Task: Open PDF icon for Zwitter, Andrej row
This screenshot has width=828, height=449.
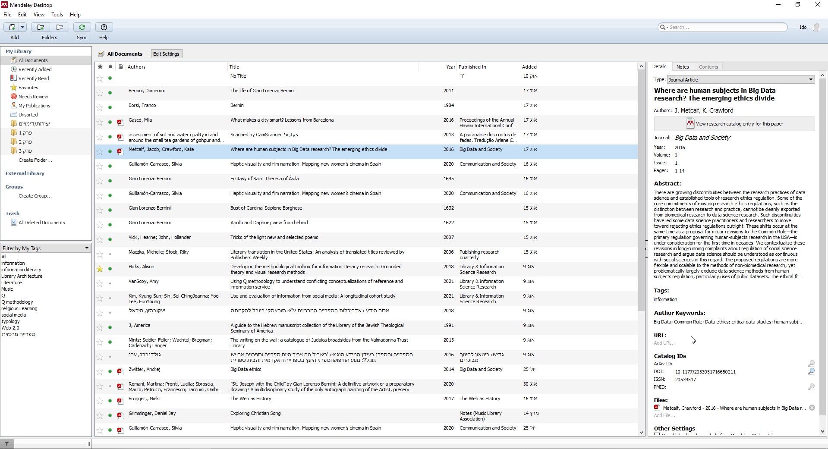Action: click(120, 372)
